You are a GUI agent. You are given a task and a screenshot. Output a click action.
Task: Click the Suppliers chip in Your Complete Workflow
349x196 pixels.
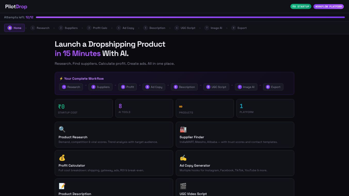[x=100, y=87]
